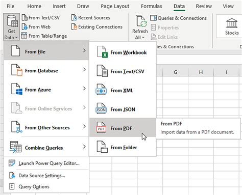
Task: Click the Refresh All icon
Action: (141, 21)
